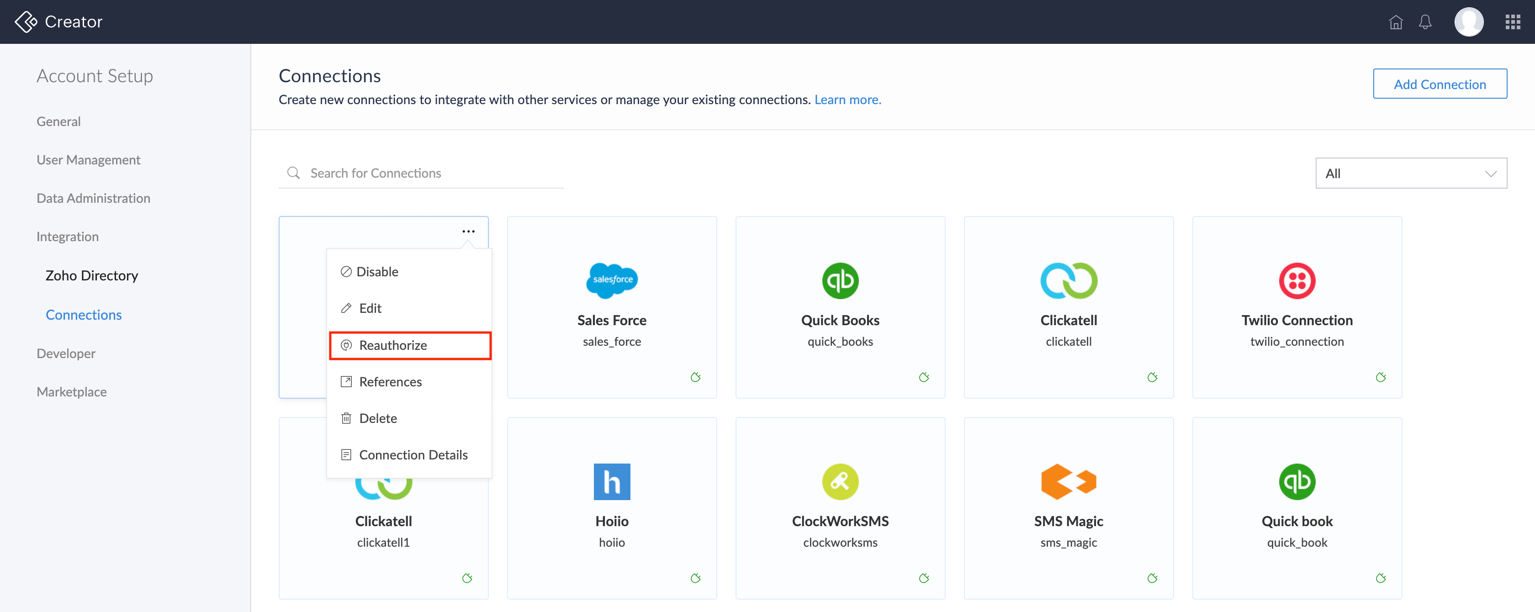Click the ClockWorkSMS logo icon
Image resolution: width=1535 pixels, height=612 pixels.
coord(840,481)
